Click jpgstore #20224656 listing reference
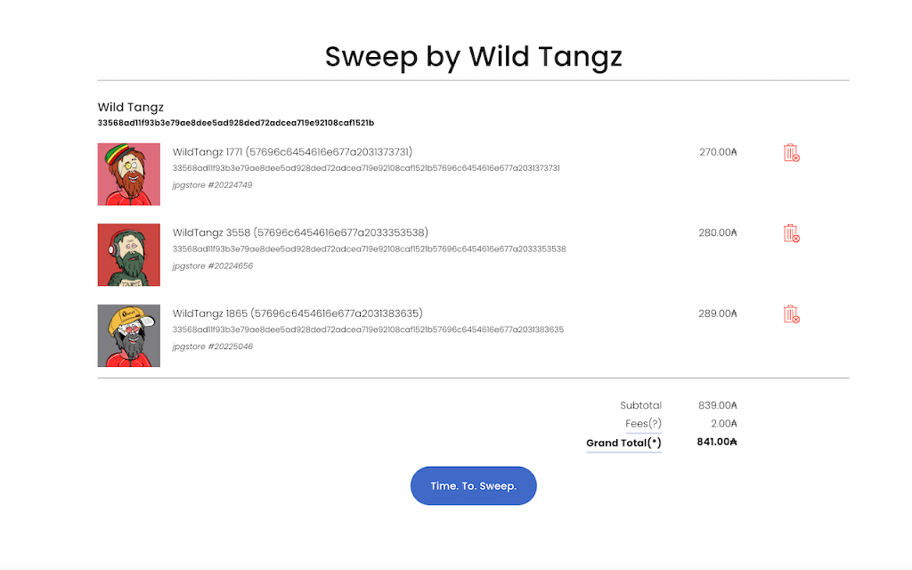Image resolution: width=912 pixels, height=570 pixels. 212,265
